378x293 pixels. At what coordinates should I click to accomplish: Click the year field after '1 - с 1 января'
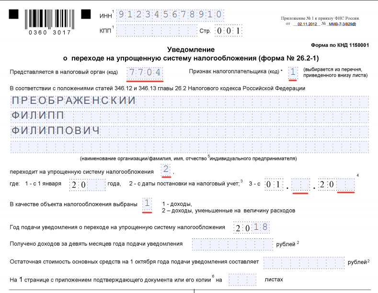tap(88, 185)
